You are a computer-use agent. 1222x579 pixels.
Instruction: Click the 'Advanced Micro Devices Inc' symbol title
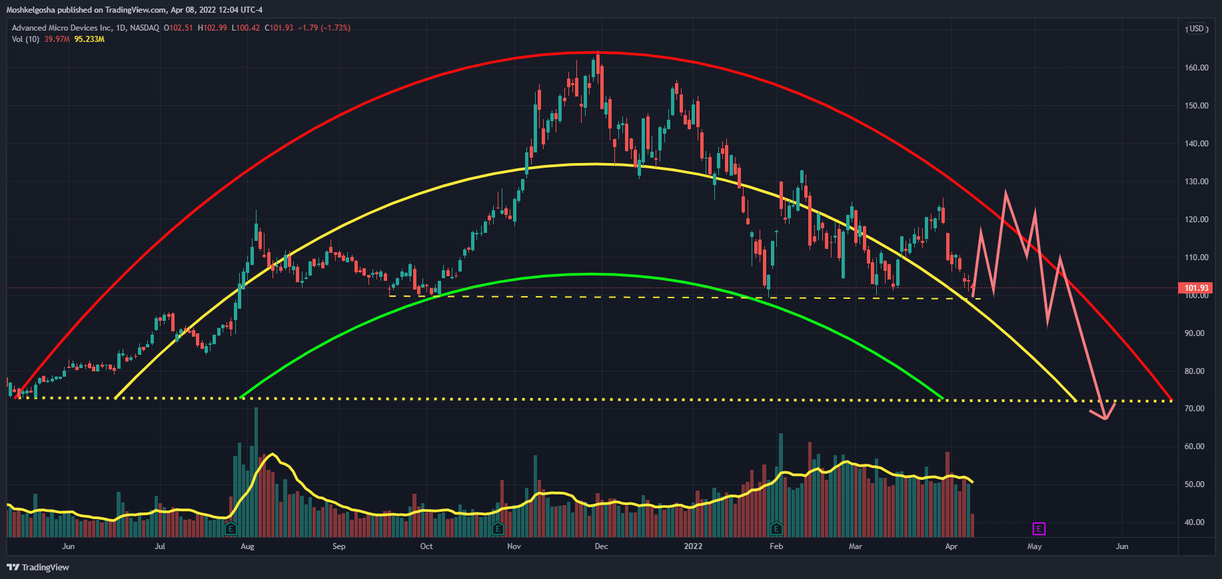[62, 28]
